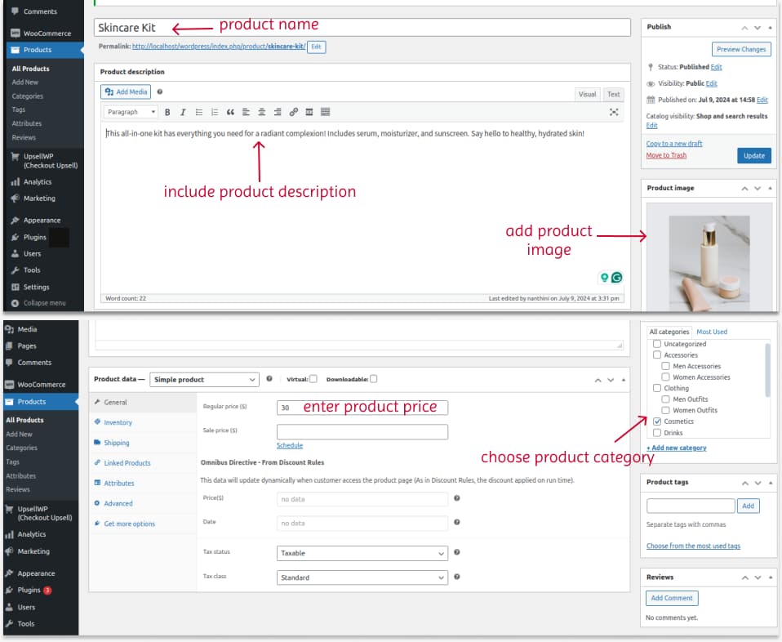Show help tooltip for Omnibus Price field
This screenshot has width=782, height=642.
point(457,498)
